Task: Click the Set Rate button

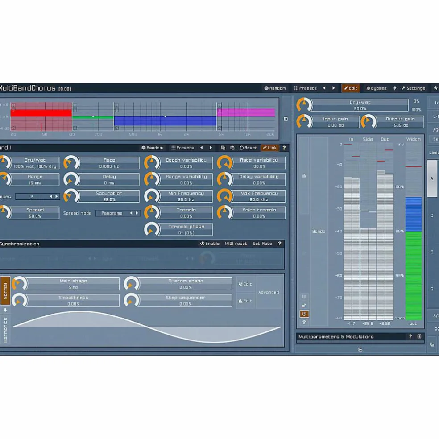Action: pos(262,244)
